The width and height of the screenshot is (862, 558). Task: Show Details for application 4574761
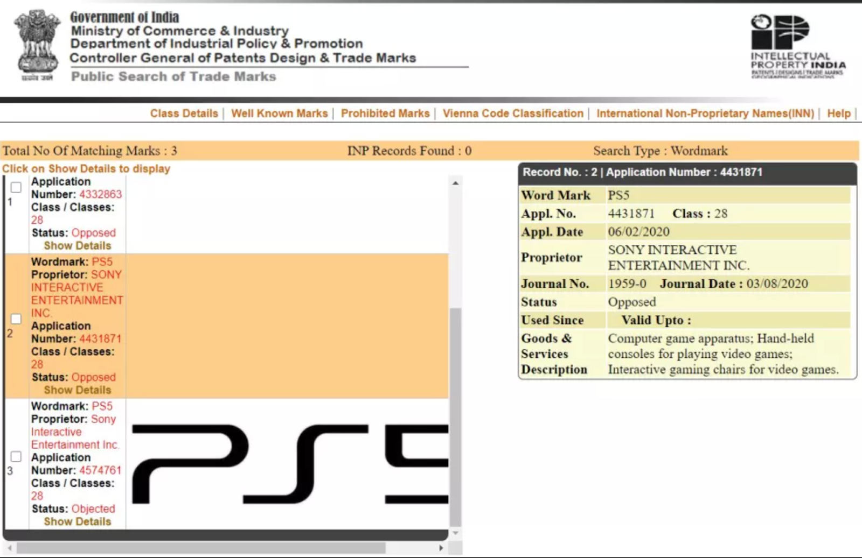coord(78,521)
